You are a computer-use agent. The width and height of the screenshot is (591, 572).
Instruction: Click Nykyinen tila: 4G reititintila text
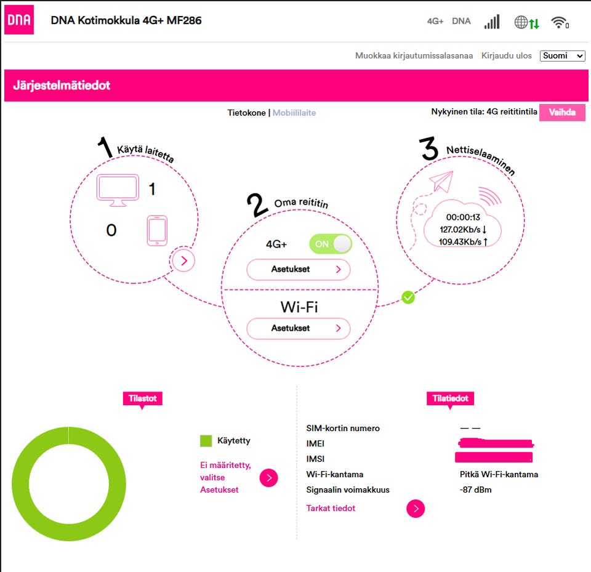click(x=484, y=111)
